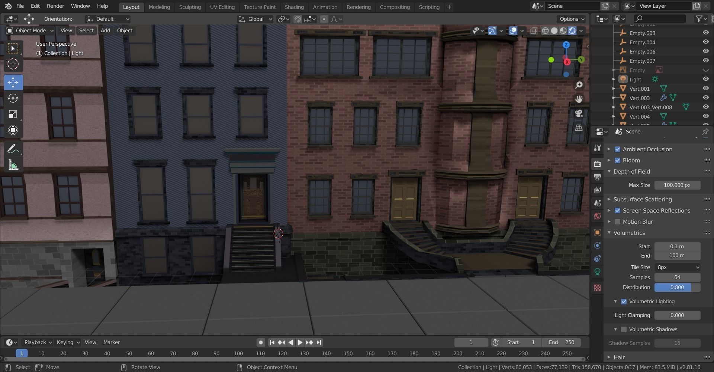The height and width of the screenshot is (372, 714).
Task: Click the outliner search field
Action: [x=659, y=19]
